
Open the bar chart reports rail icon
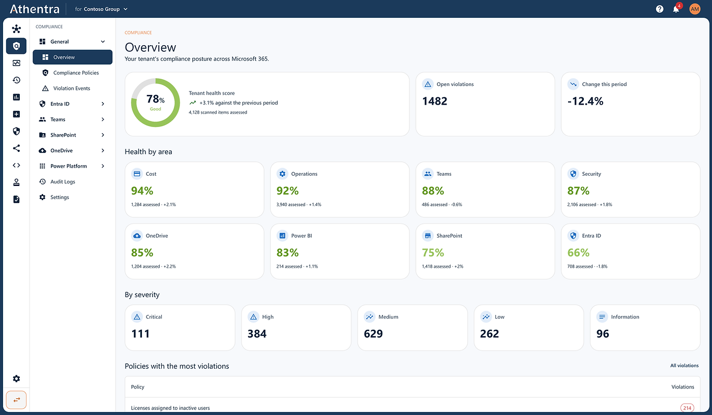pyautogui.click(x=16, y=97)
